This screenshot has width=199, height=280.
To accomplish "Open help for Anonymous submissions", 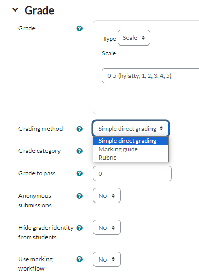I will point(79,196).
